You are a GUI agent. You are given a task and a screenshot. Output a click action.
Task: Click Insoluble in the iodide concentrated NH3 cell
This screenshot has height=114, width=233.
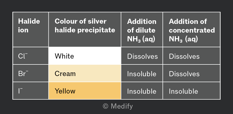183,91
